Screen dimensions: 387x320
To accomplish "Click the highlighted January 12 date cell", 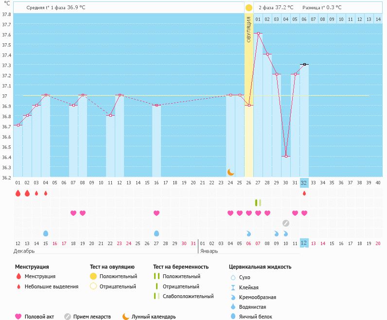I will (304, 243).
